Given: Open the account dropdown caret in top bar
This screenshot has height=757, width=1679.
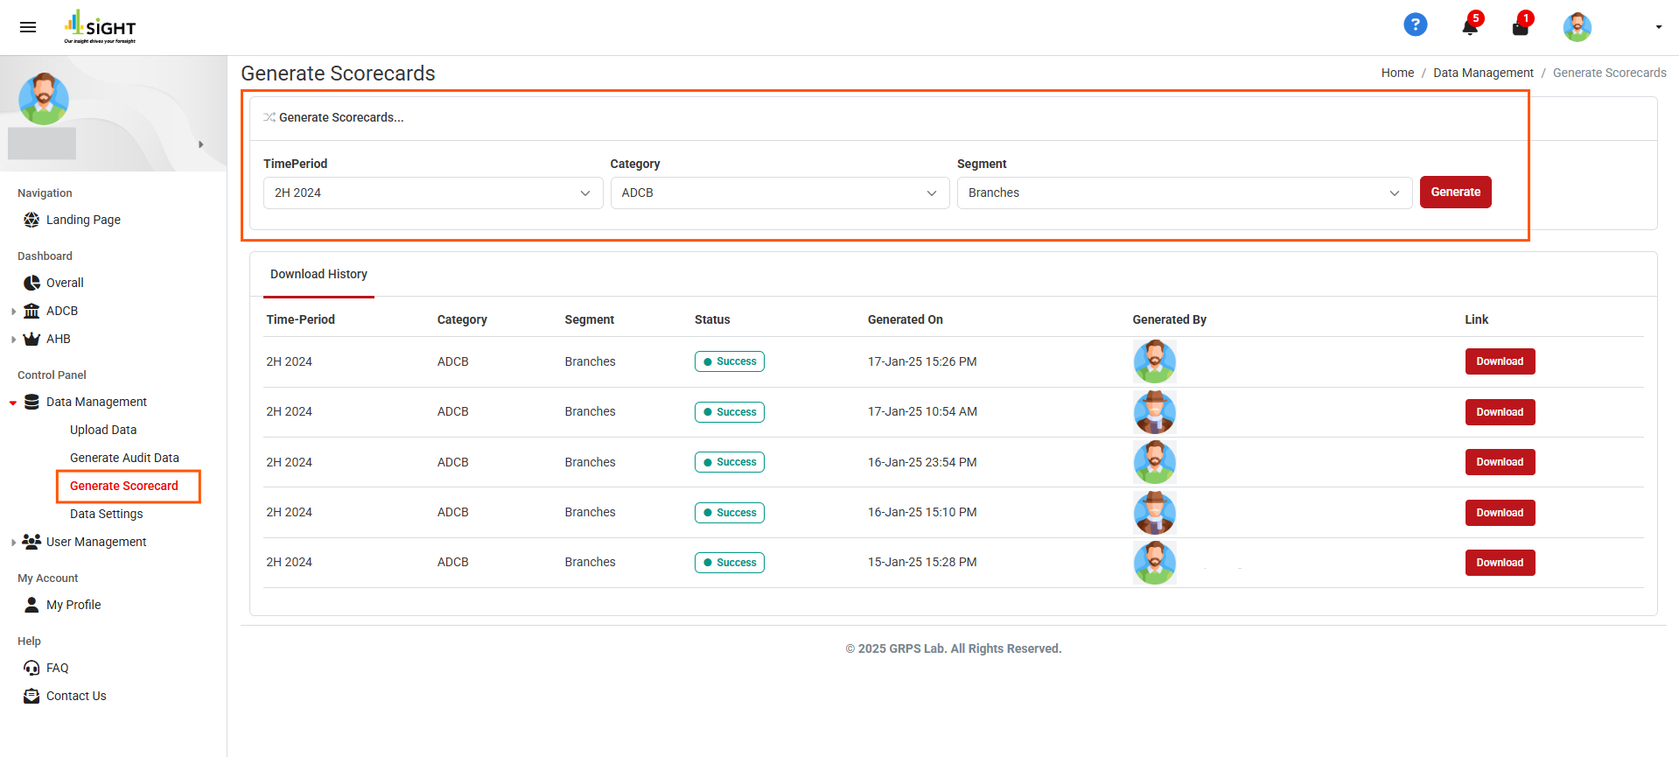Looking at the screenshot, I should [x=1658, y=27].
